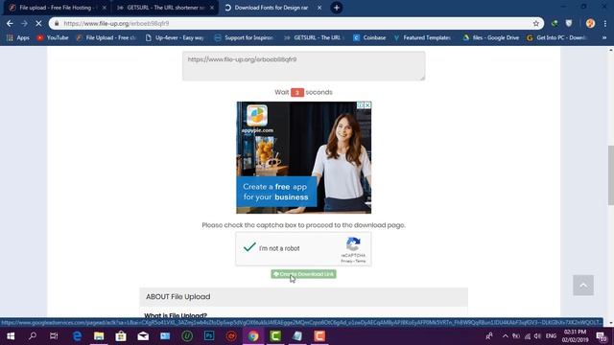Viewport: 614px width, 345px height.
Task: Open File Explorer from the taskbar
Action: [99, 336]
